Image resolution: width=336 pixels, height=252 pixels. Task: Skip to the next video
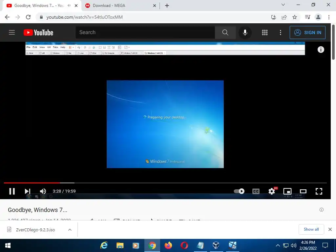28,191
